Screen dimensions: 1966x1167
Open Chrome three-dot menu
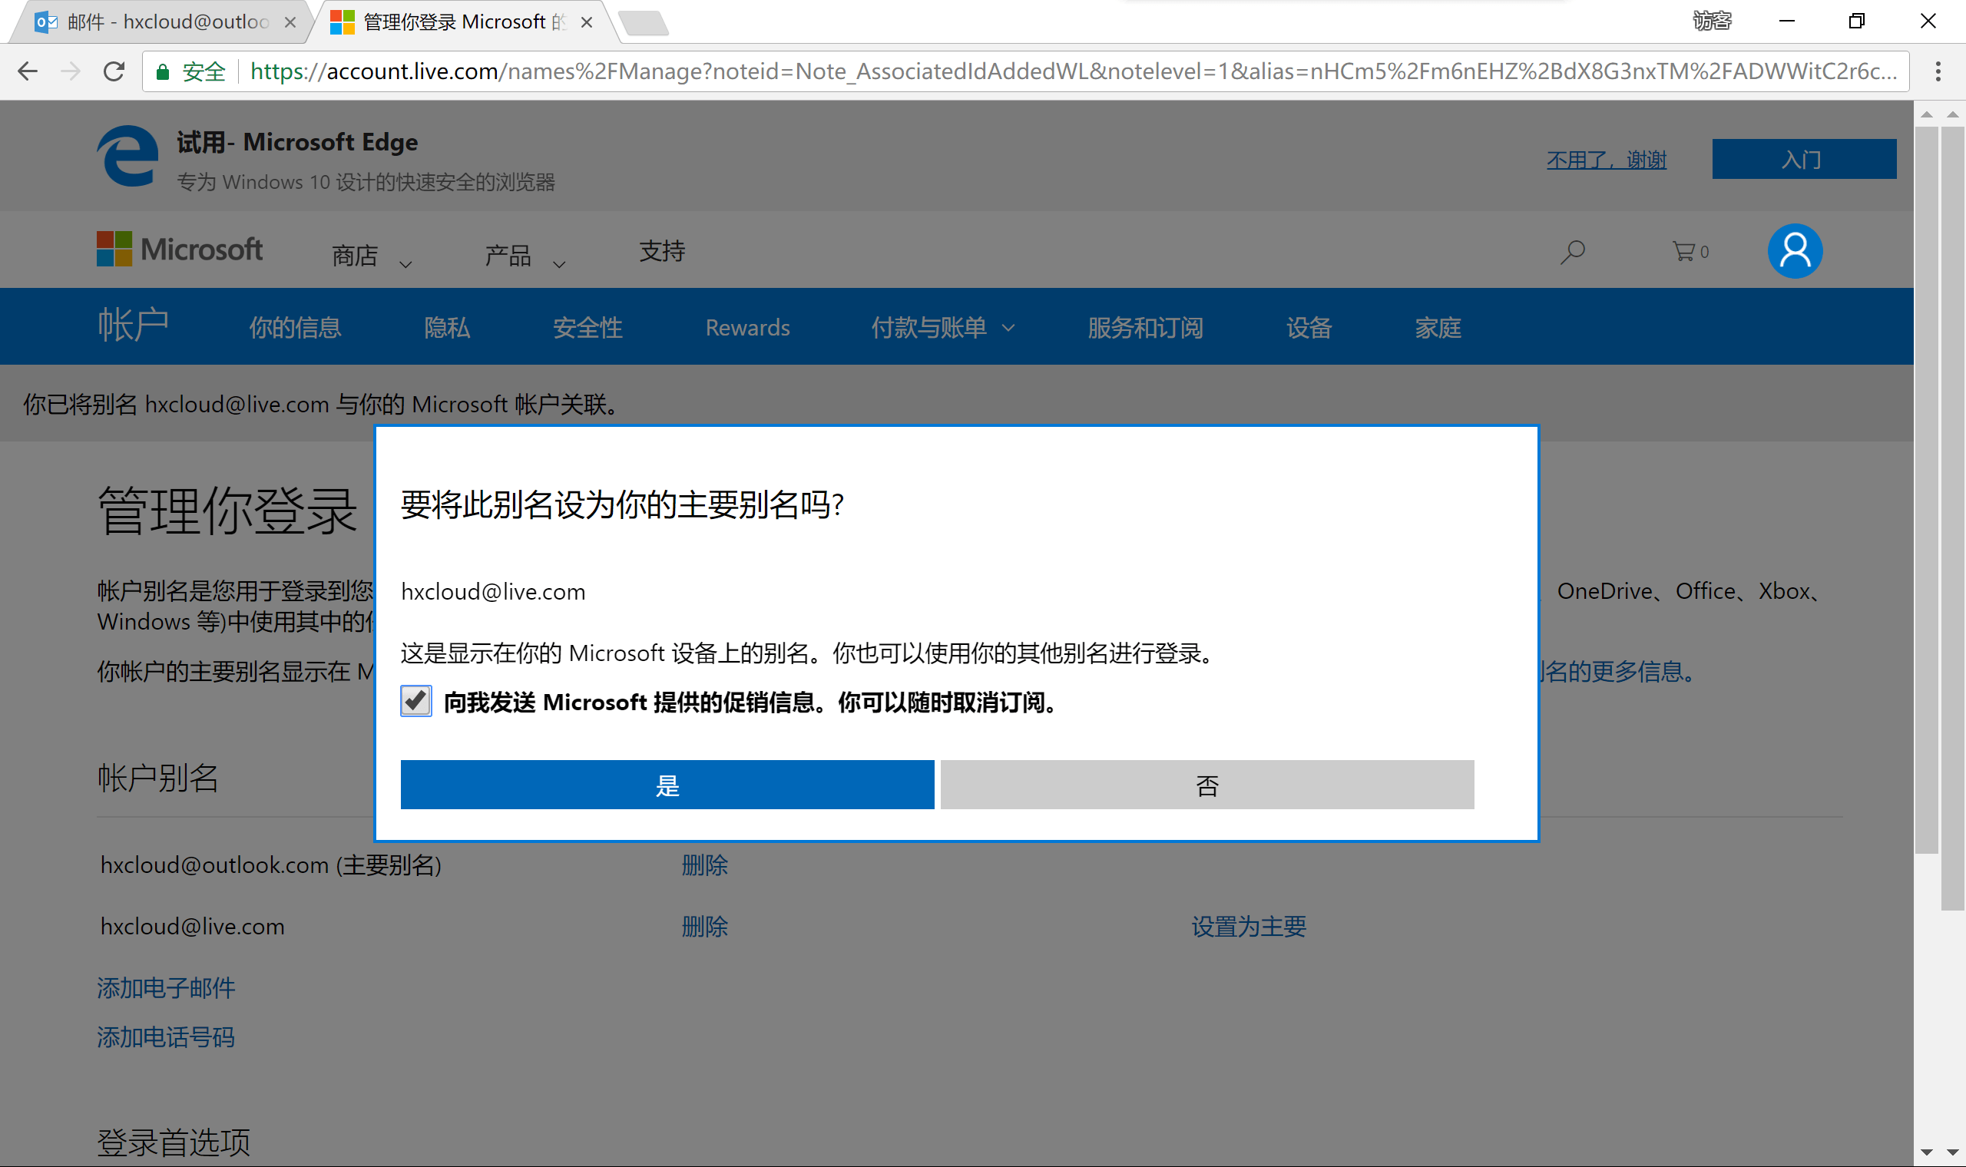pos(1938,71)
